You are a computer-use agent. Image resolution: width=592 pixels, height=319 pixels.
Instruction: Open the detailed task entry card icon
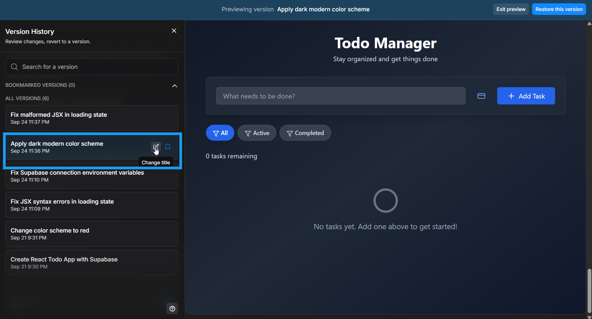point(481,96)
